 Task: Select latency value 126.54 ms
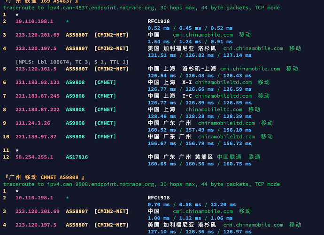[x=162, y=76]
